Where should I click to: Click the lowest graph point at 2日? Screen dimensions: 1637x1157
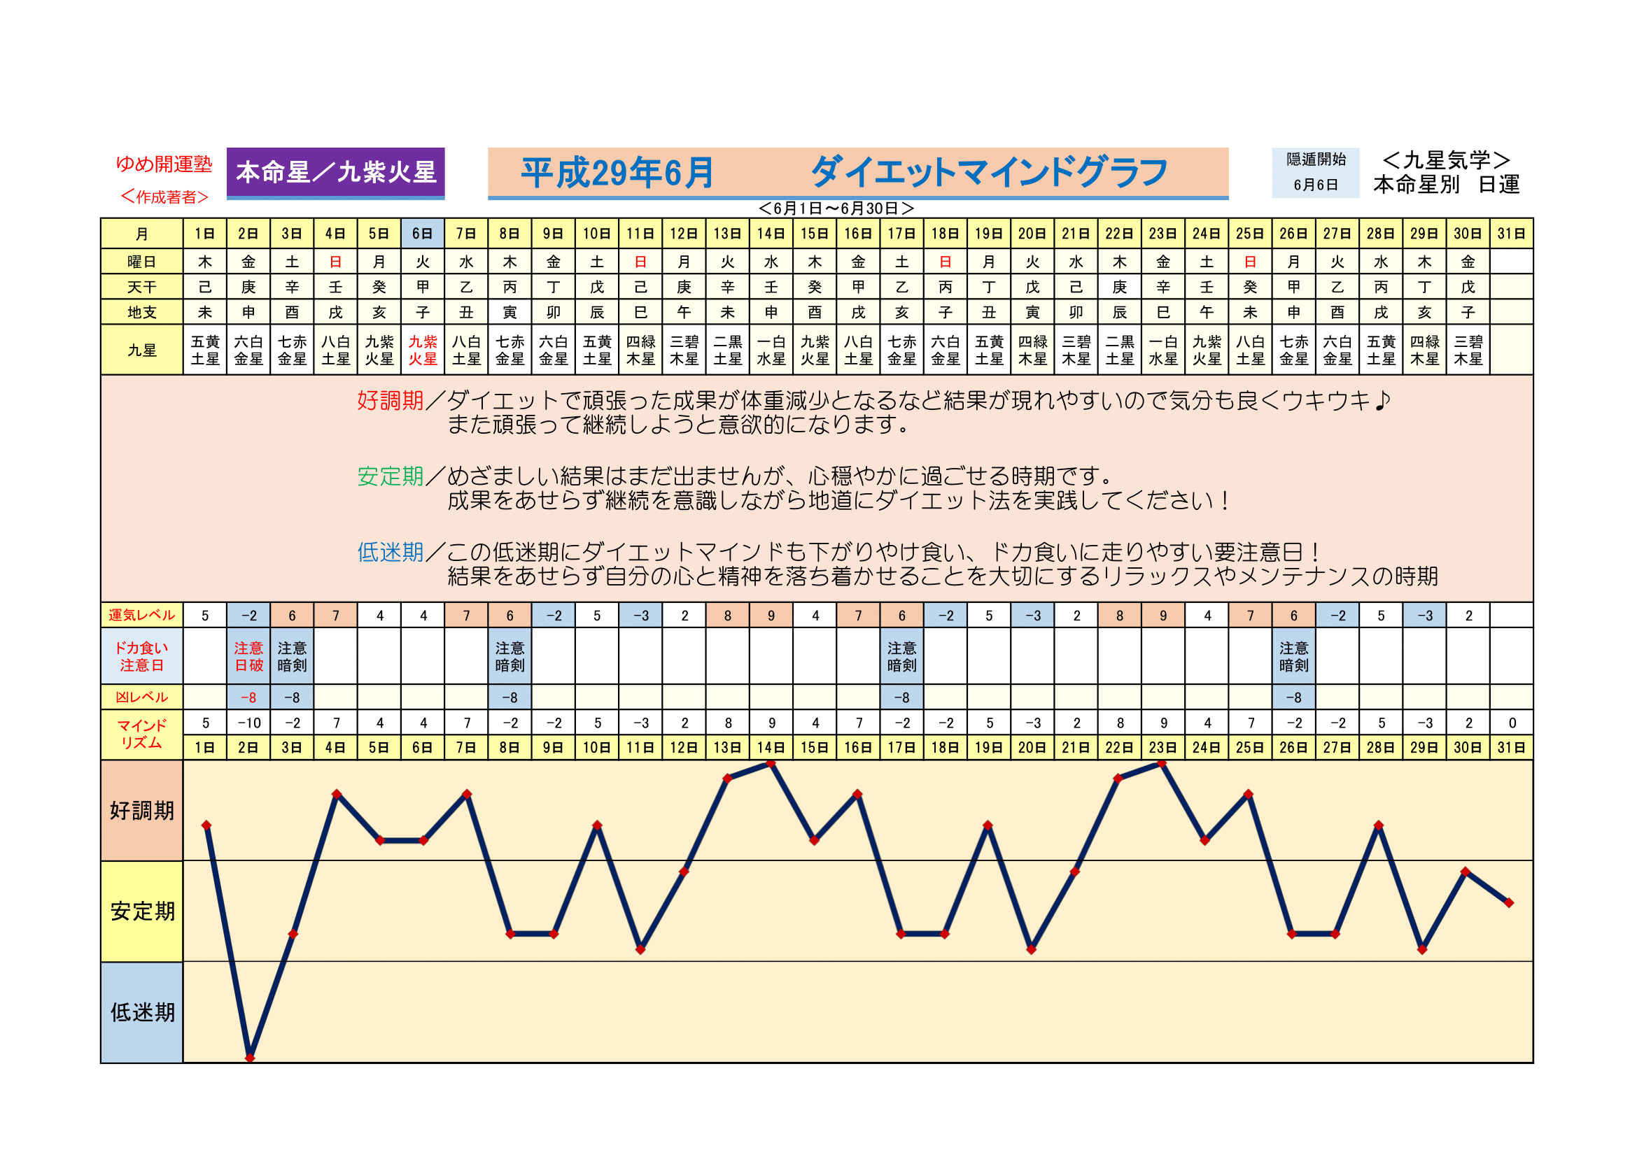click(250, 1058)
